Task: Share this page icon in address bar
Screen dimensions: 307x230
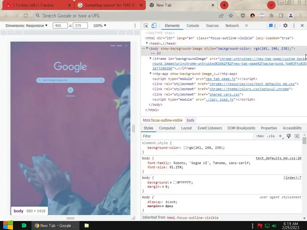Action: 221,16
